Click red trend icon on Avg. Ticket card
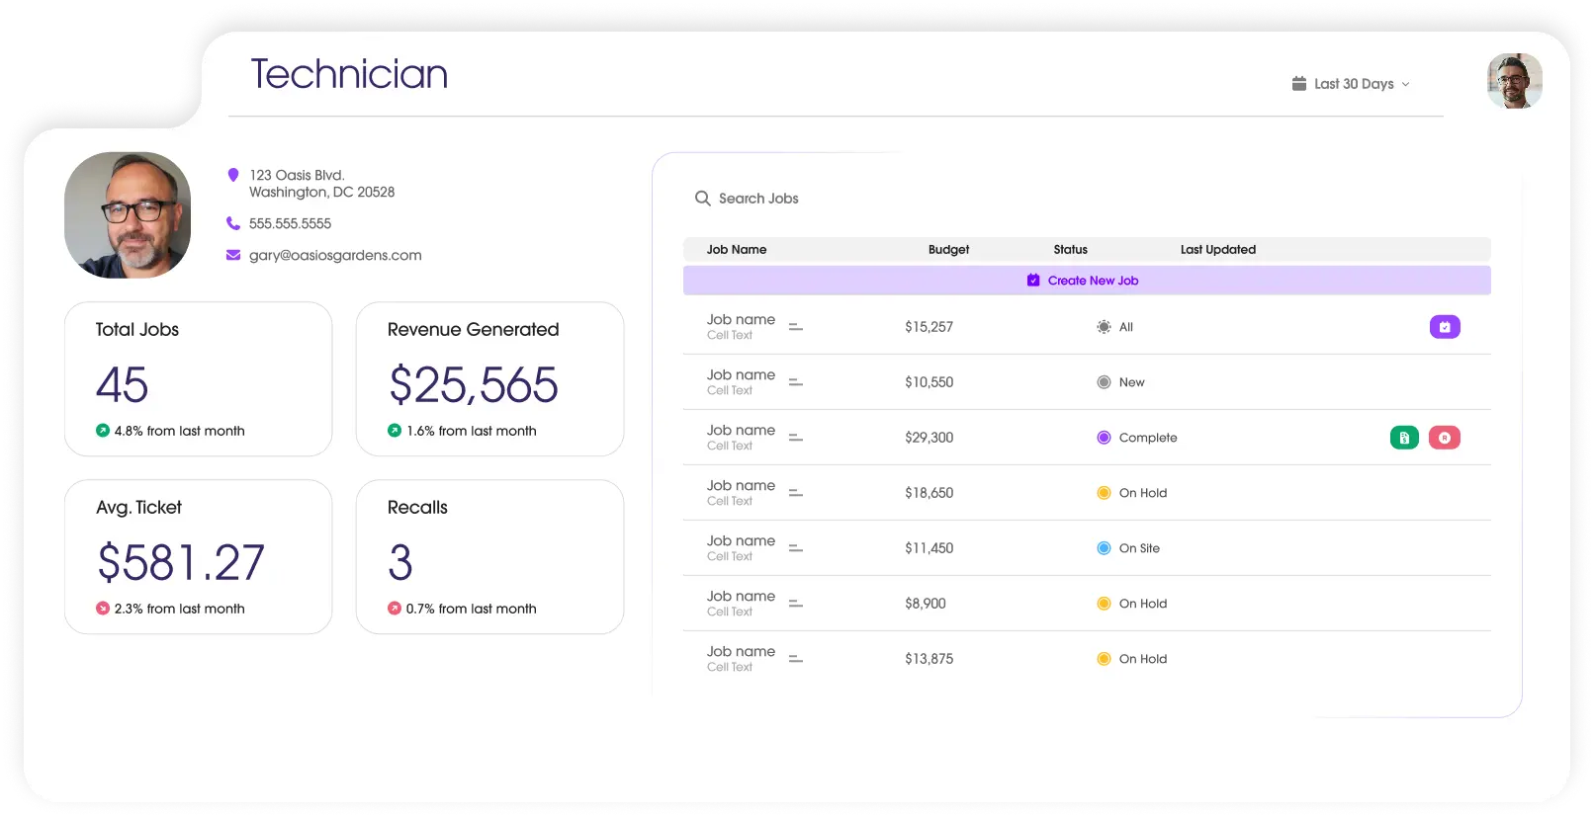Screen dimensions: 1594x818 click(103, 609)
